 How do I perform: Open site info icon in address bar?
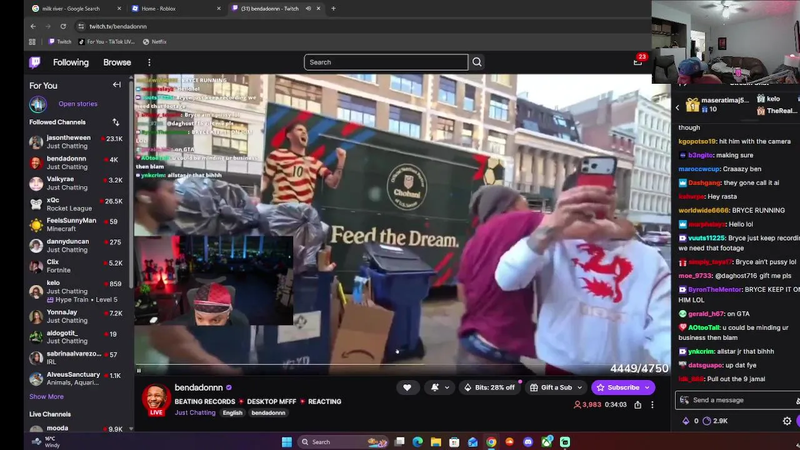click(x=81, y=26)
